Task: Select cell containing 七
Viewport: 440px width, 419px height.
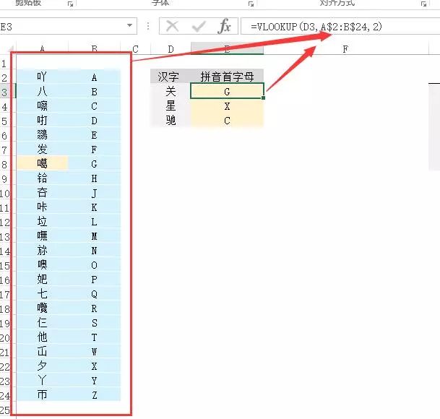Action: pyautogui.click(x=42, y=294)
